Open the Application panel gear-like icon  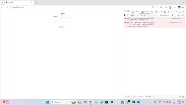165,12
